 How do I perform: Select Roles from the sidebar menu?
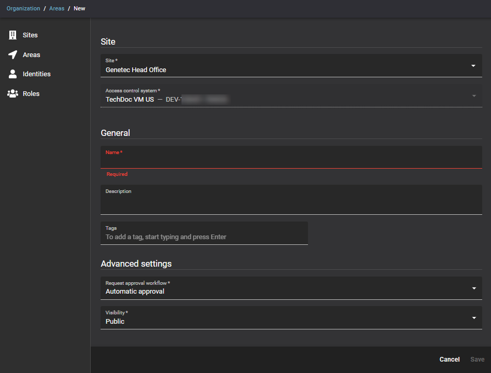click(31, 94)
